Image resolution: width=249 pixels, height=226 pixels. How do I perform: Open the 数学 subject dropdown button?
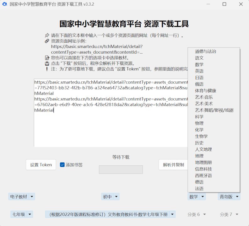(x=197, y=196)
